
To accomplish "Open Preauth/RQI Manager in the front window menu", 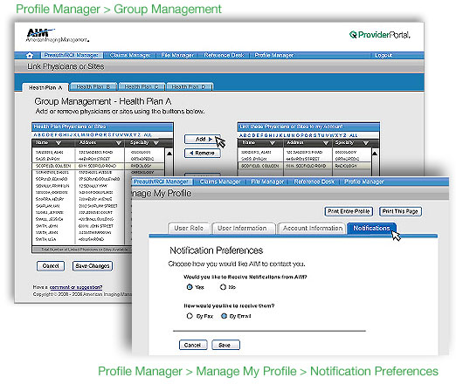I will coord(161,182).
